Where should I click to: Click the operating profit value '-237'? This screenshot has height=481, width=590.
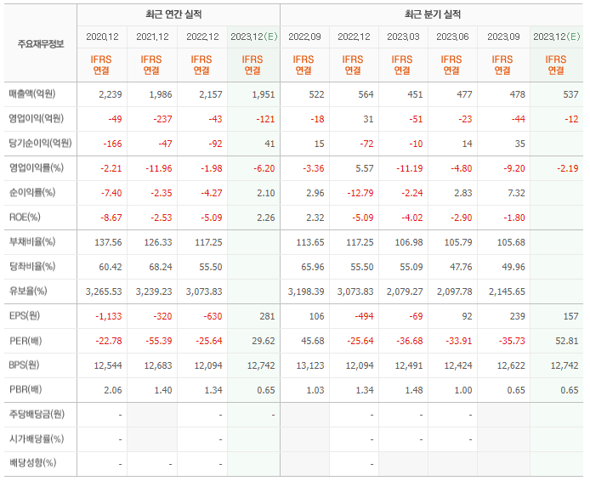162,119
